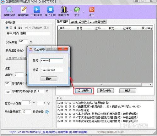Expand the 查看报表 dropdown arrow
The image size is (157, 136).
point(70,12)
